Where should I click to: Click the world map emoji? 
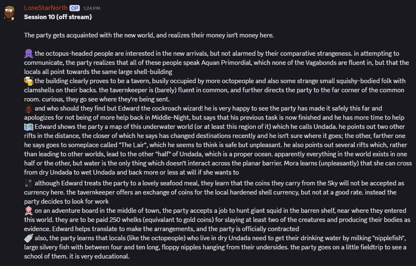(29, 127)
